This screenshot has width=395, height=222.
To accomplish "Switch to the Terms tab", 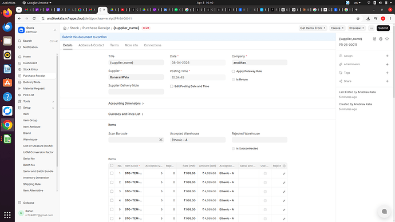I will 114,45.
